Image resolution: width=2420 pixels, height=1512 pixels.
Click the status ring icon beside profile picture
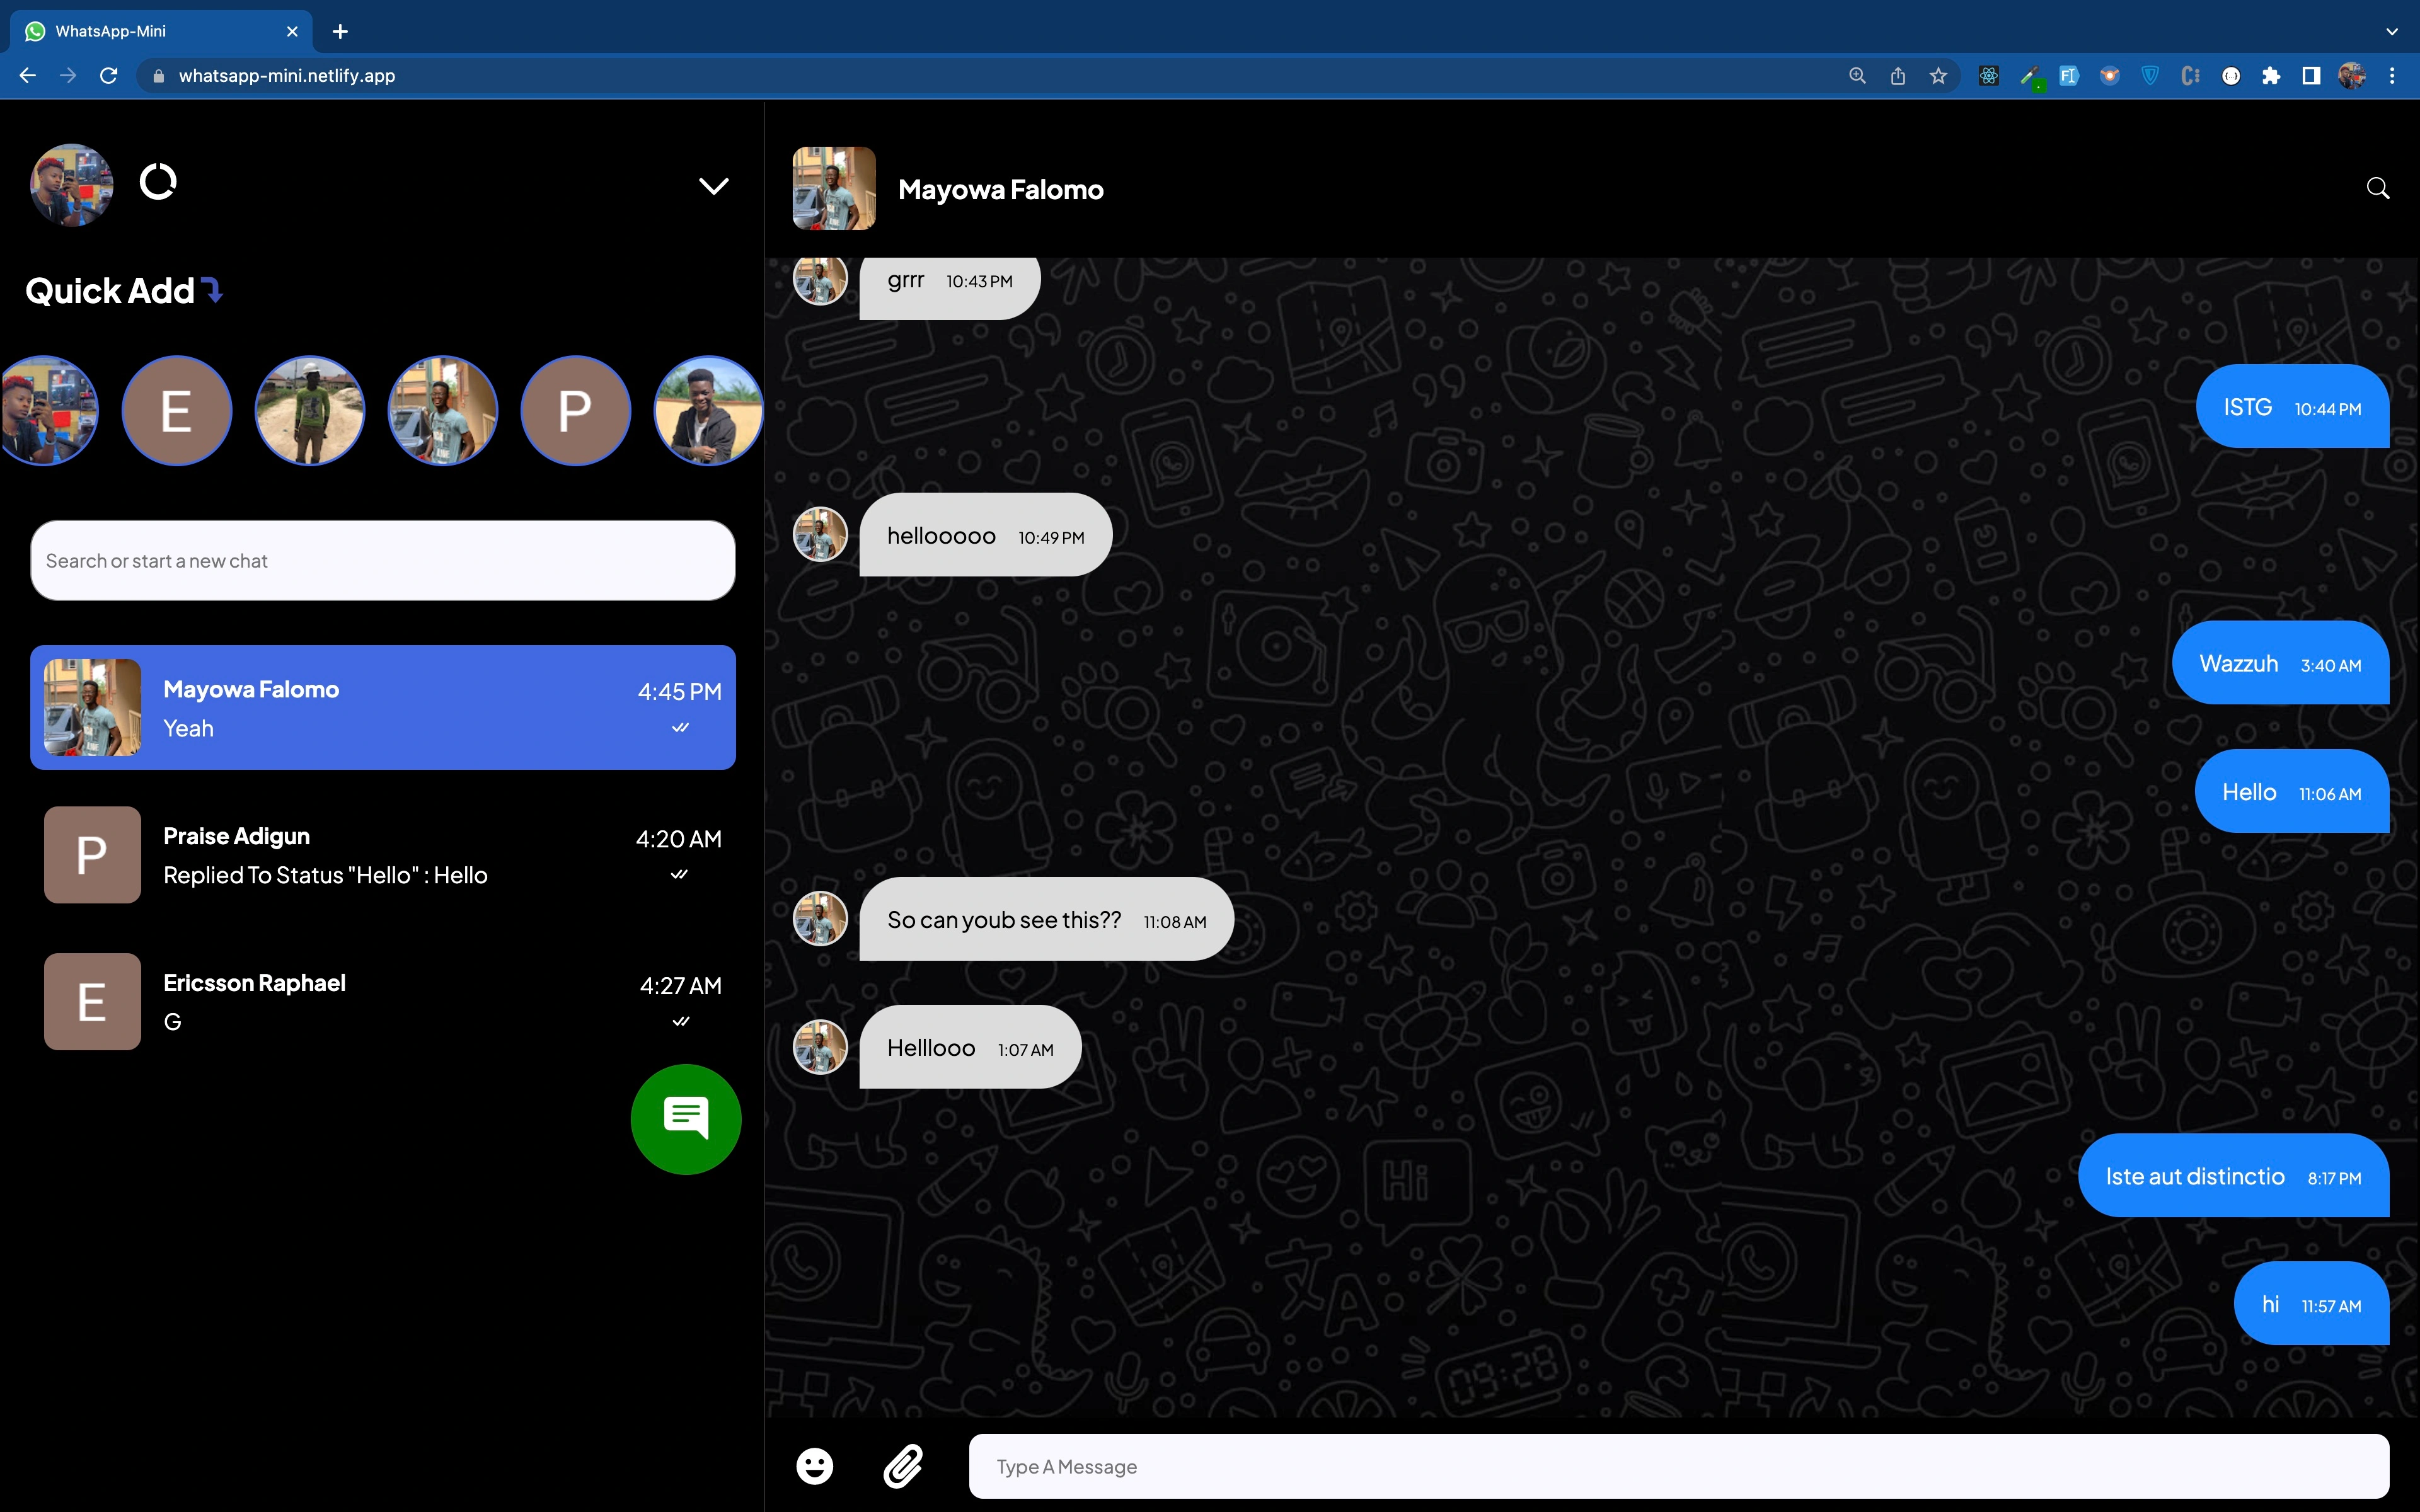(x=158, y=182)
